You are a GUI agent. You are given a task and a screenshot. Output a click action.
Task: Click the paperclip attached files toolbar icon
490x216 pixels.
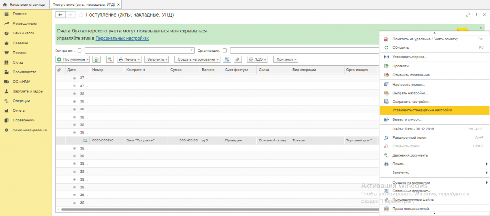pos(237,60)
